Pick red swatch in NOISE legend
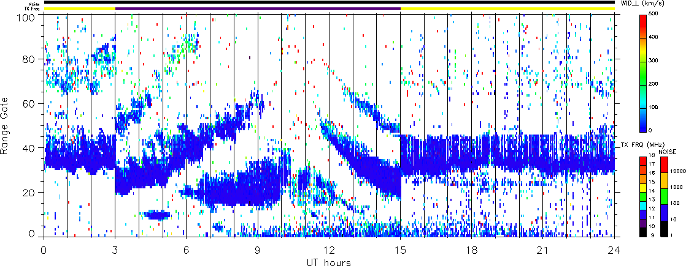 pyautogui.click(x=664, y=165)
